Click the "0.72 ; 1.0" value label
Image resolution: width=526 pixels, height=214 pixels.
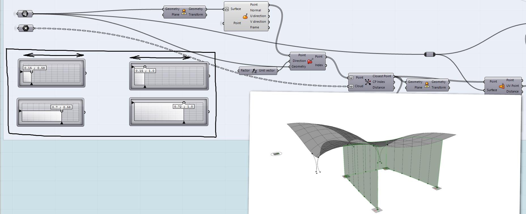pos(184,106)
